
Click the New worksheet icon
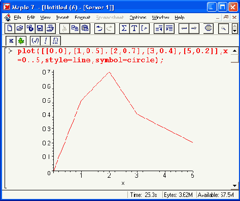[x=10, y=28]
